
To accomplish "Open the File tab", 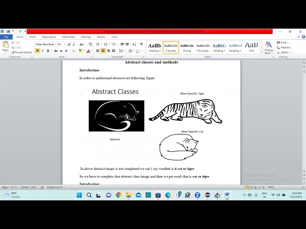I will [x=6, y=37].
